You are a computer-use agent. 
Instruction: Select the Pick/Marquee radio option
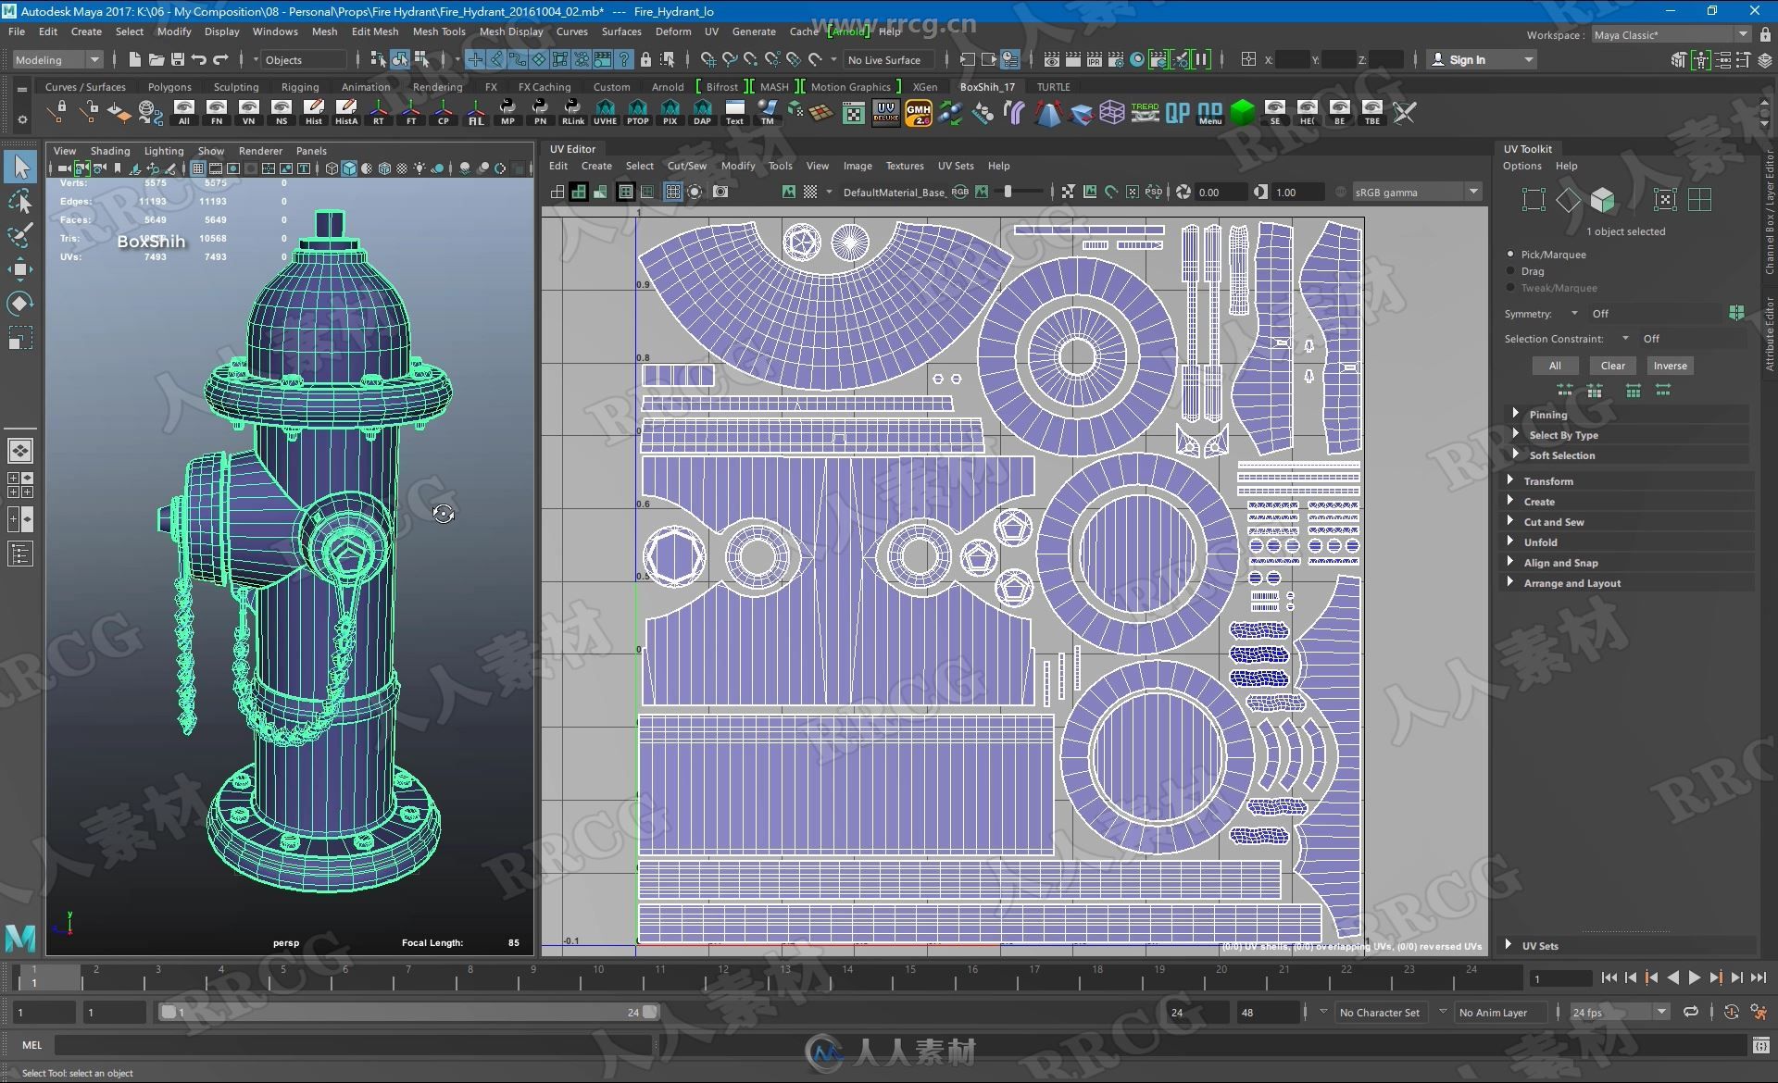pyautogui.click(x=1510, y=254)
